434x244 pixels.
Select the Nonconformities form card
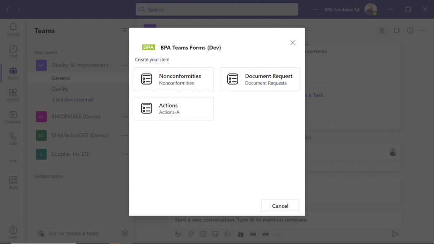(174, 79)
